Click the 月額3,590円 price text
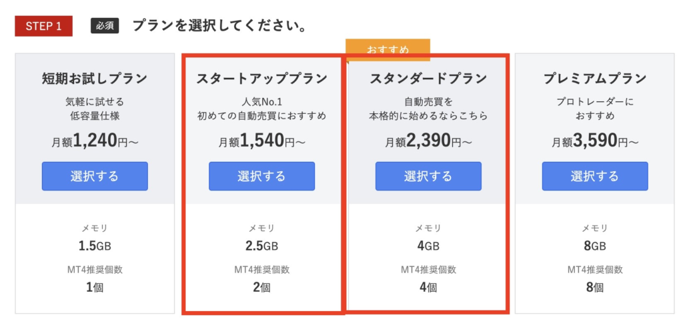 click(x=595, y=141)
